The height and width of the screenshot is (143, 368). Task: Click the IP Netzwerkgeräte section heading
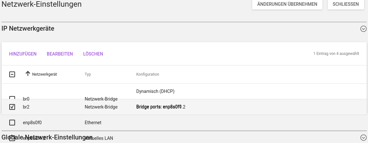[28, 29]
